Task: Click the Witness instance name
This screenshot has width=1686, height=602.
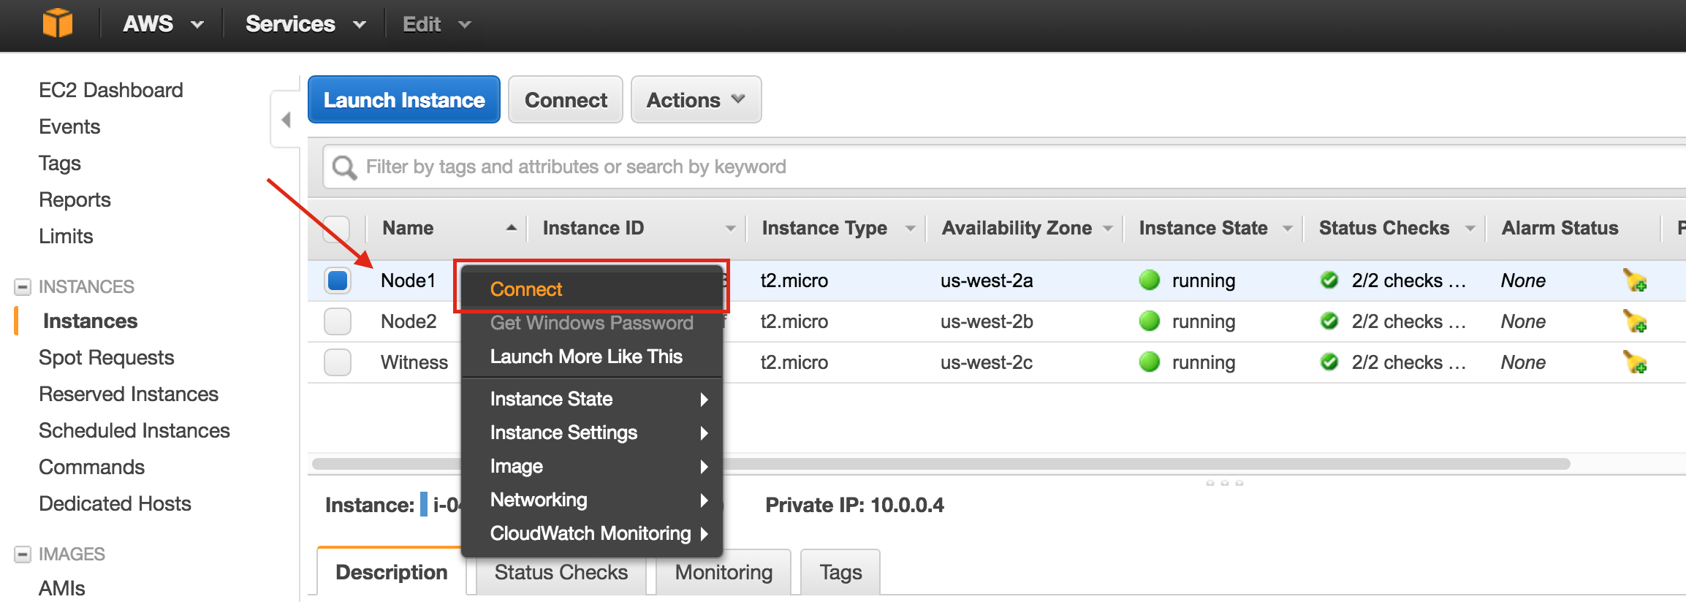Action: tap(414, 362)
